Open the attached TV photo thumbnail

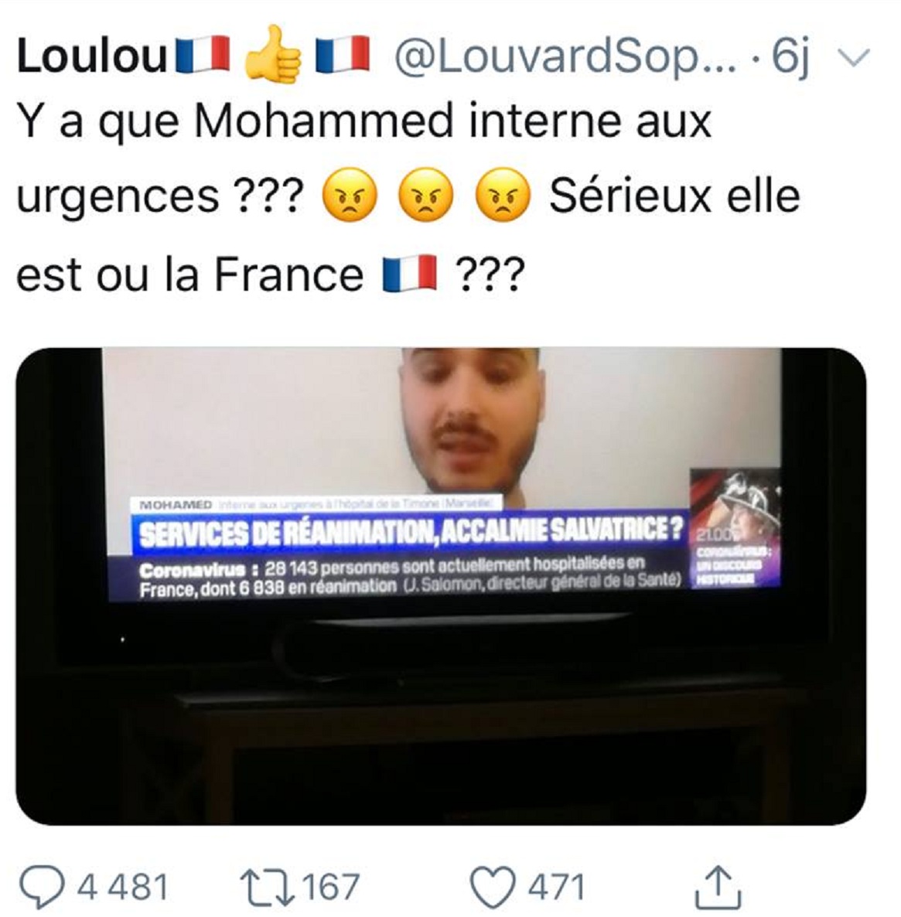tap(441, 585)
